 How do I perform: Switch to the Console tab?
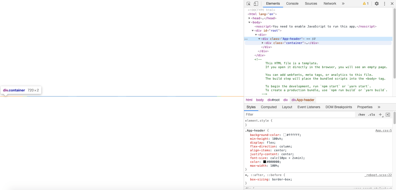(292, 4)
